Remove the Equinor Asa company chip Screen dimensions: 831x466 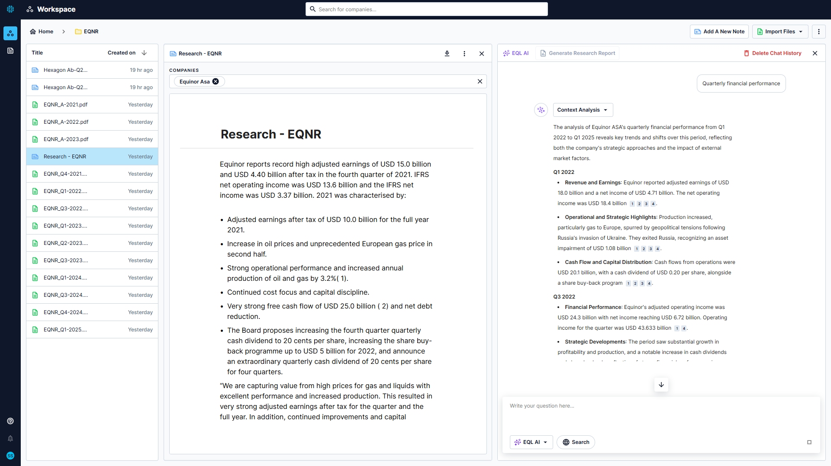coord(216,81)
